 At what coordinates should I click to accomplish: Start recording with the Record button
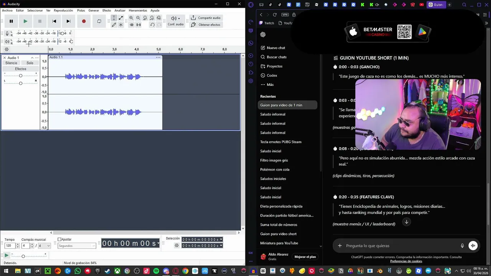click(x=84, y=21)
